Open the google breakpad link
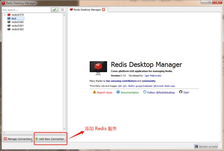 tap(144, 86)
